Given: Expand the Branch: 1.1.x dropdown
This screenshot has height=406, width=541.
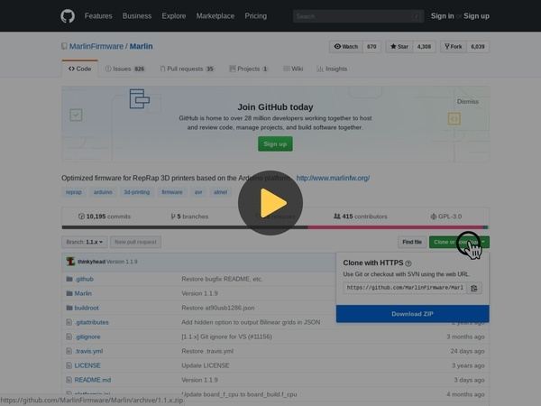Looking at the screenshot, I should (x=85, y=242).
